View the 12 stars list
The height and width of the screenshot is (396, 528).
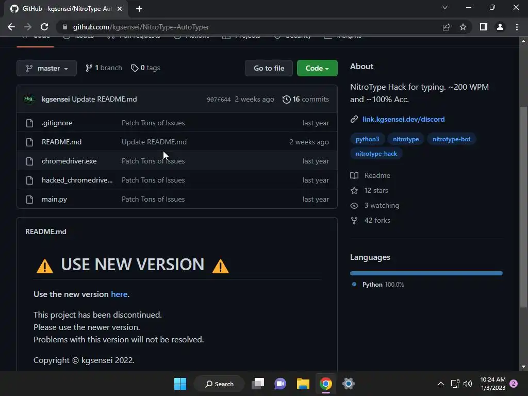tap(369, 190)
